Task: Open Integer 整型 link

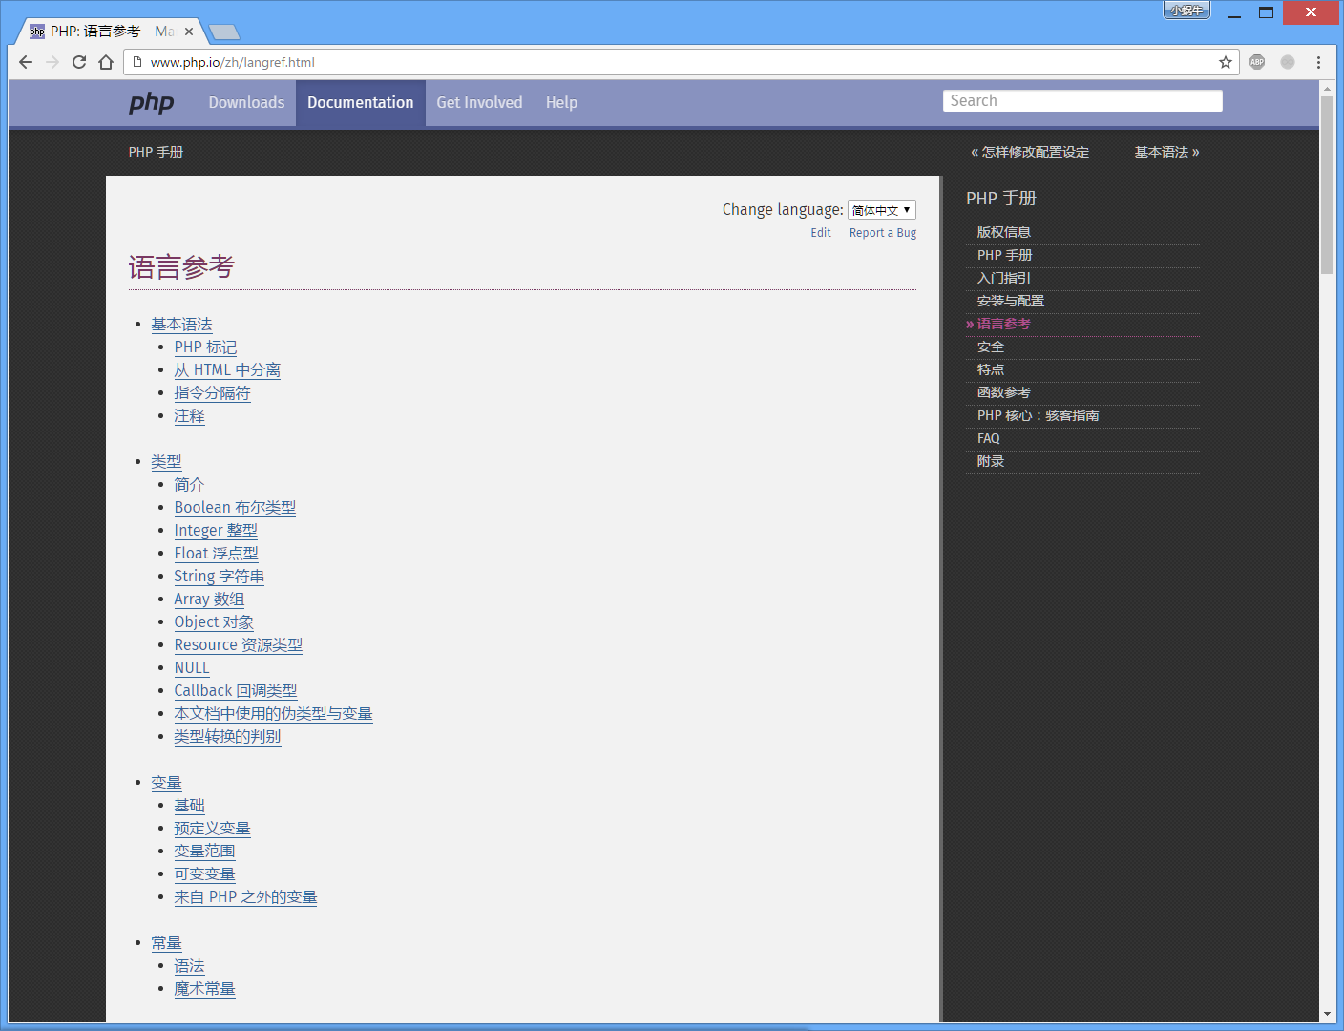Action: pos(216,531)
